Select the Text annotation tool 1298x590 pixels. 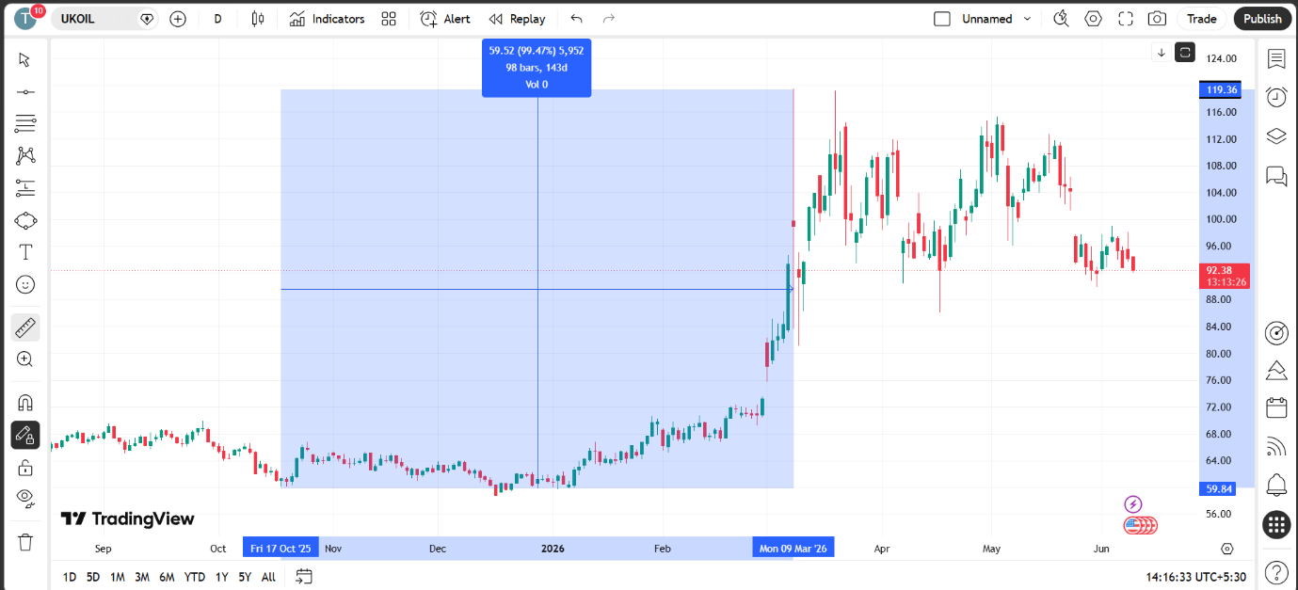pos(25,252)
